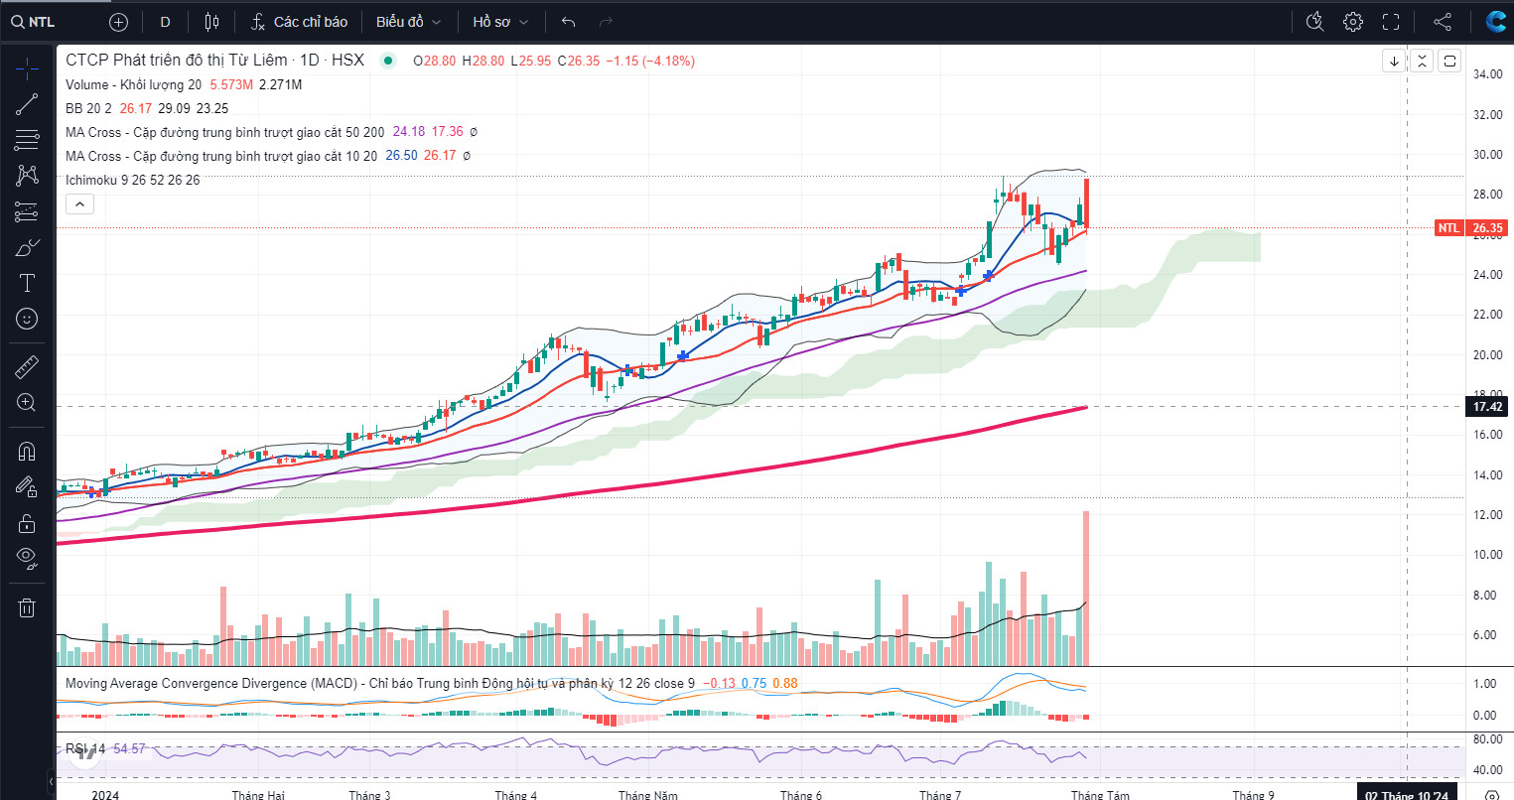This screenshot has height=800, width=1514.
Task: Collapse the main chart pane
Action: (1422, 62)
